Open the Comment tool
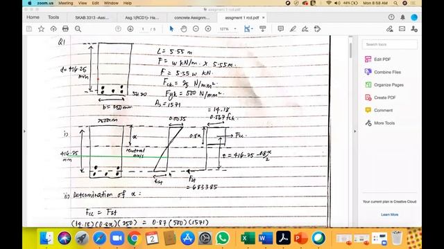The height and width of the screenshot is (249, 444). pos(379,110)
